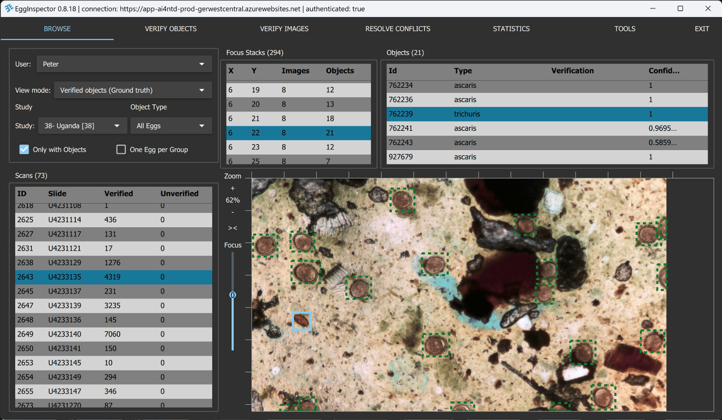The width and height of the screenshot is (722, 420).
Task: Click the fit-to-view >< button
Action: [233, 228]
